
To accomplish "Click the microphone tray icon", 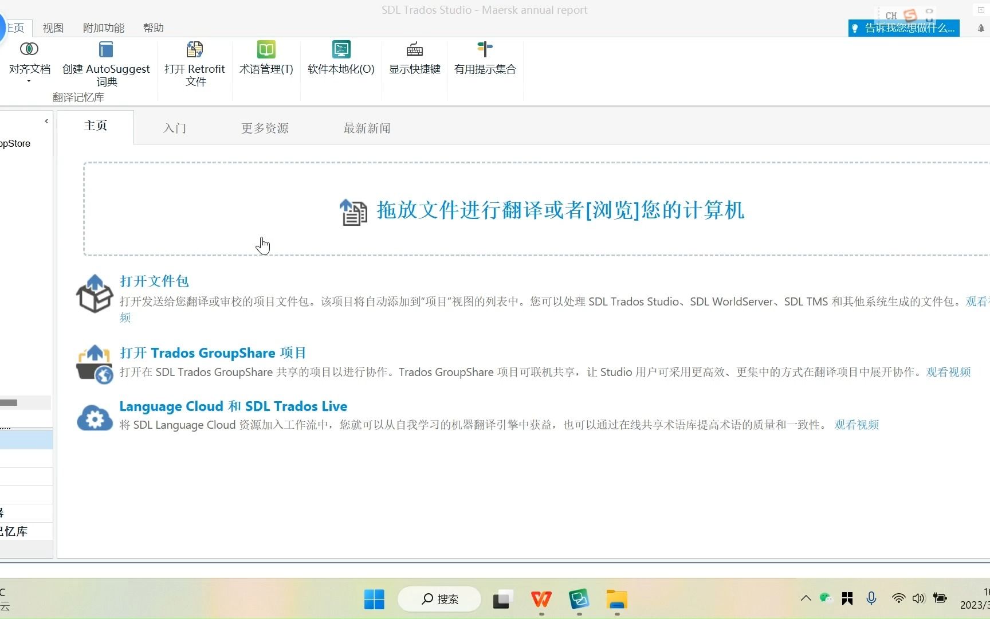I will [x=871, y=598].
